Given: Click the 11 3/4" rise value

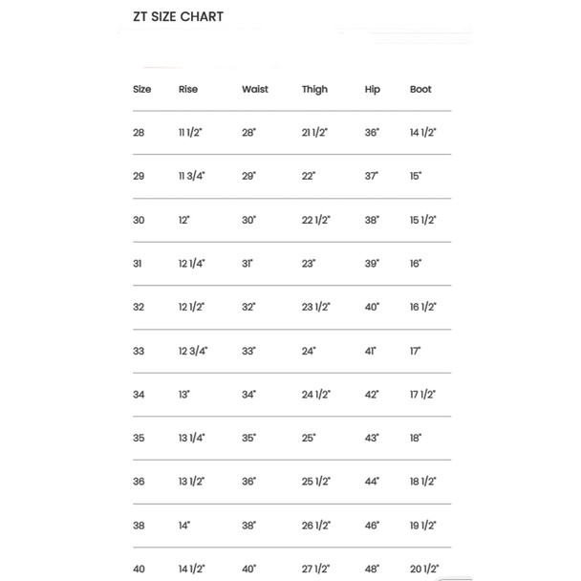Looking at the screenshot, I should click(191, 176).
